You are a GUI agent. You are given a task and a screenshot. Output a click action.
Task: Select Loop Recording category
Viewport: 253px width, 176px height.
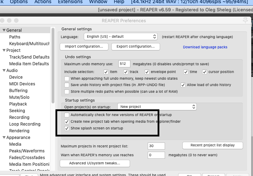pyautogui.click(x=25, y=124)
